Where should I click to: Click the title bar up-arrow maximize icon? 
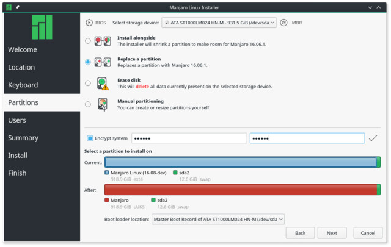click(379, 7)
